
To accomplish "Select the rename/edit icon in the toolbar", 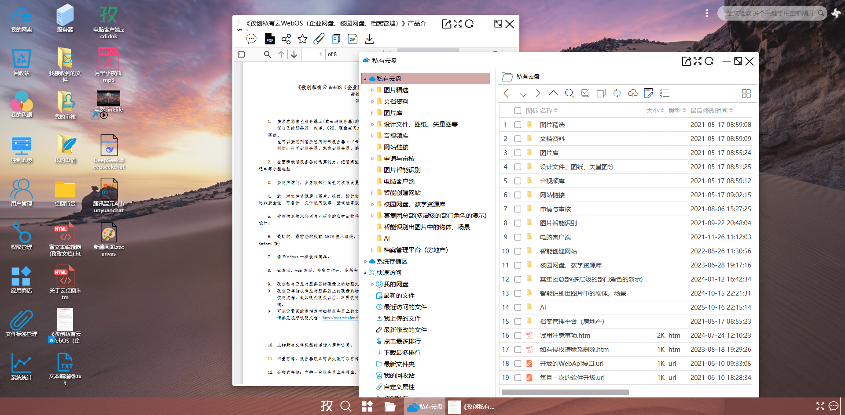I will point(649,93).
